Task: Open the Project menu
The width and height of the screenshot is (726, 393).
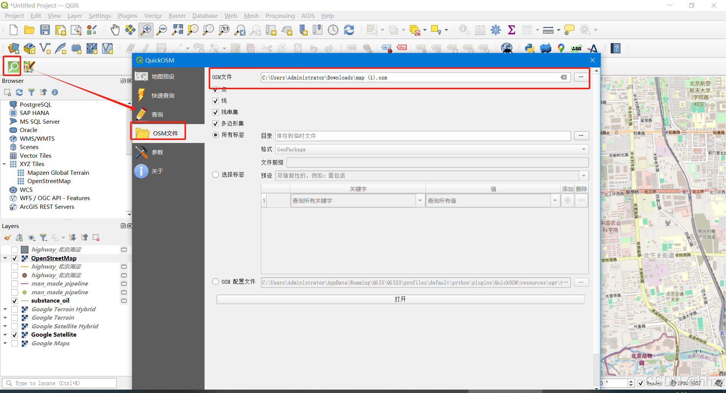Action: click(x=14, y=16)
